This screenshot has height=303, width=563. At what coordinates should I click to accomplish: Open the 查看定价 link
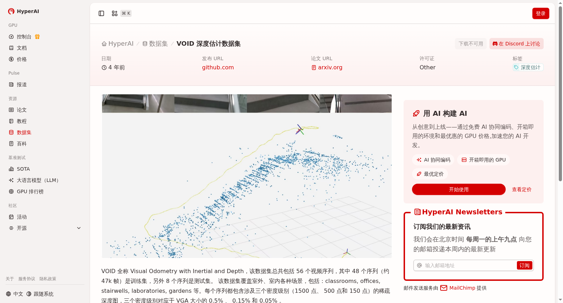pos(521,189)
